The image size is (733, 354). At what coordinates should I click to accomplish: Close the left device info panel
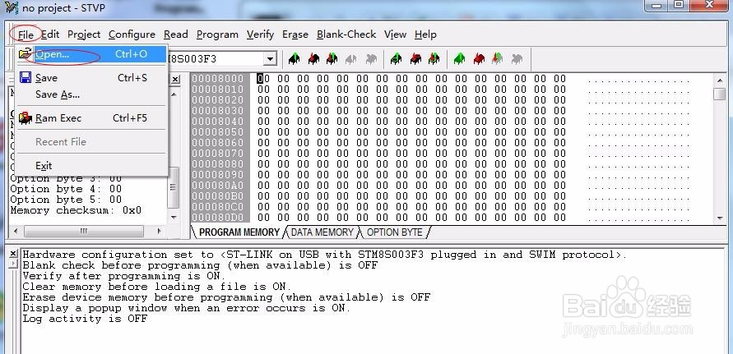[175, 80]
